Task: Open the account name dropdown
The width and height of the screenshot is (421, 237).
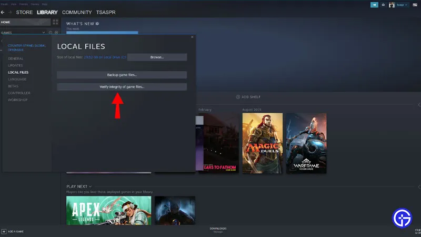Action: coord(402,5)
